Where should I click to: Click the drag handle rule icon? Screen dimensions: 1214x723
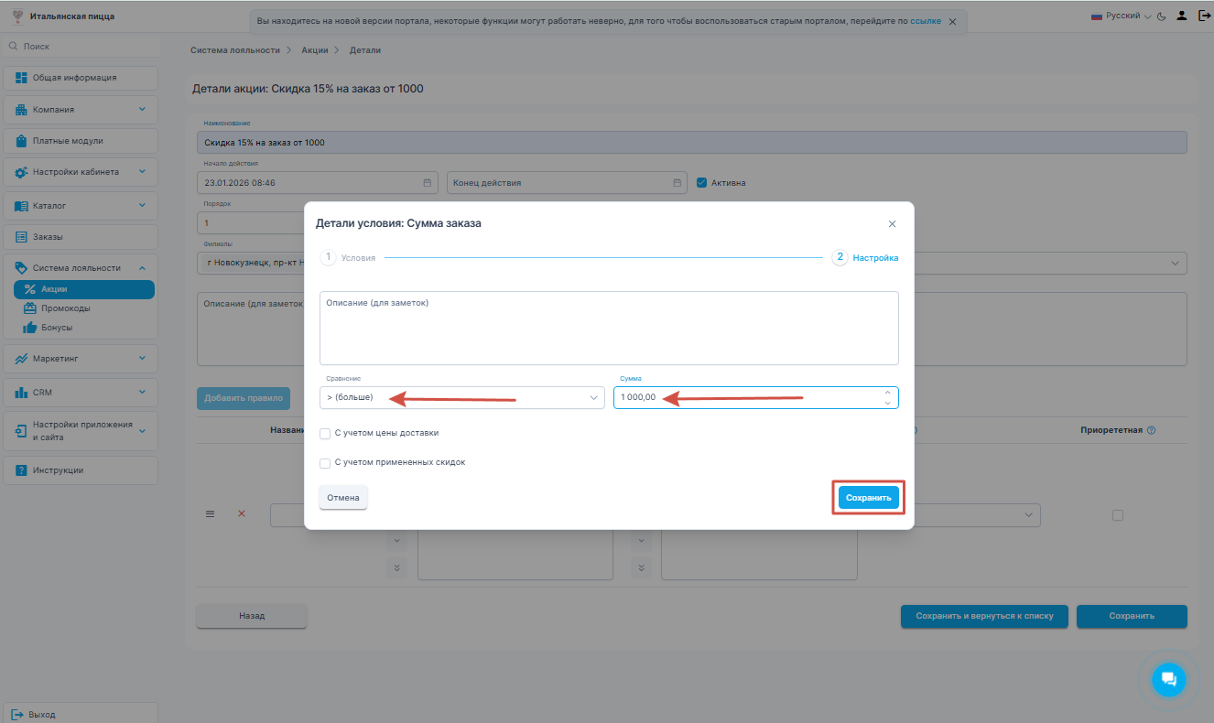210,514
